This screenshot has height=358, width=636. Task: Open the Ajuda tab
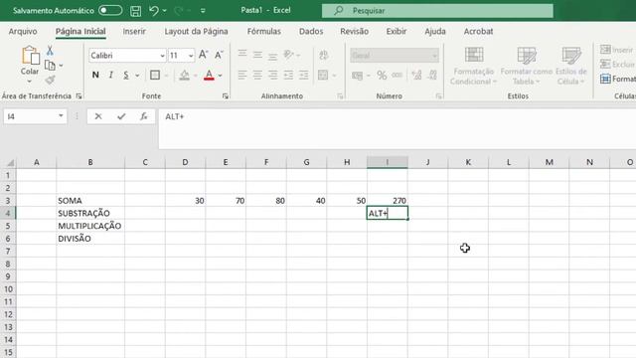435,31
